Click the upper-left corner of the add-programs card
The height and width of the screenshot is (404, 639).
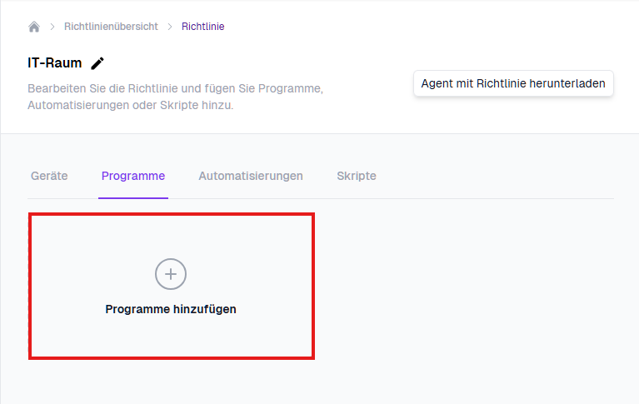tap(35, 219)
